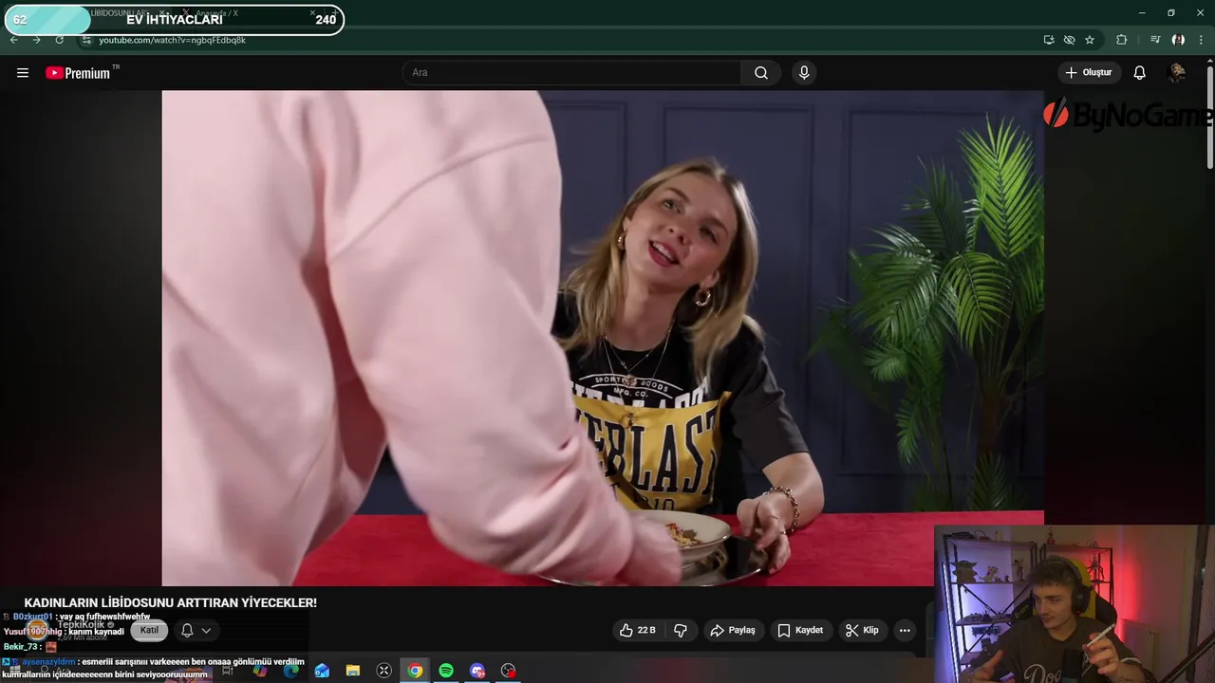Focus the Ara search box

click(572, 73)
